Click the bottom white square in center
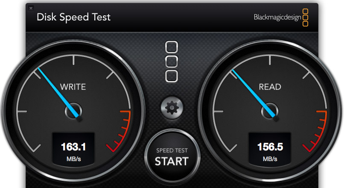This screenshot has height=188, width=344. tap(171, 76)
